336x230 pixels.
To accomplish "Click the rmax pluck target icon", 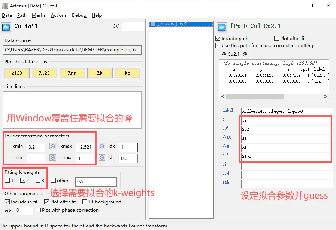I will point(102,158).
